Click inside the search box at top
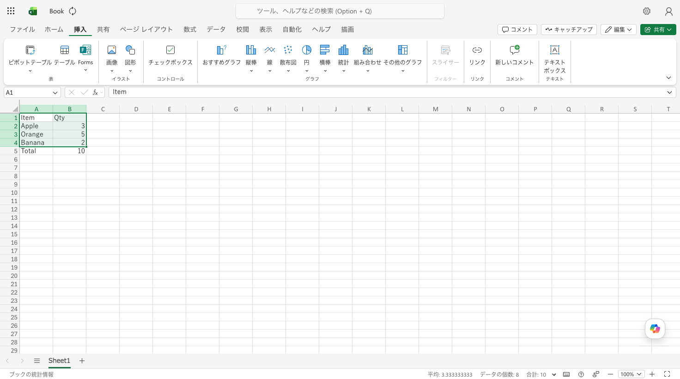 (x=340, y=11)
